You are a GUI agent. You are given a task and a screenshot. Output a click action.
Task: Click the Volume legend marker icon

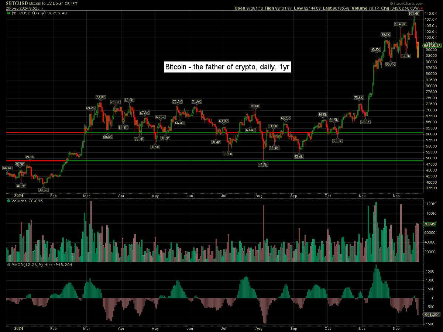point(9,201)
